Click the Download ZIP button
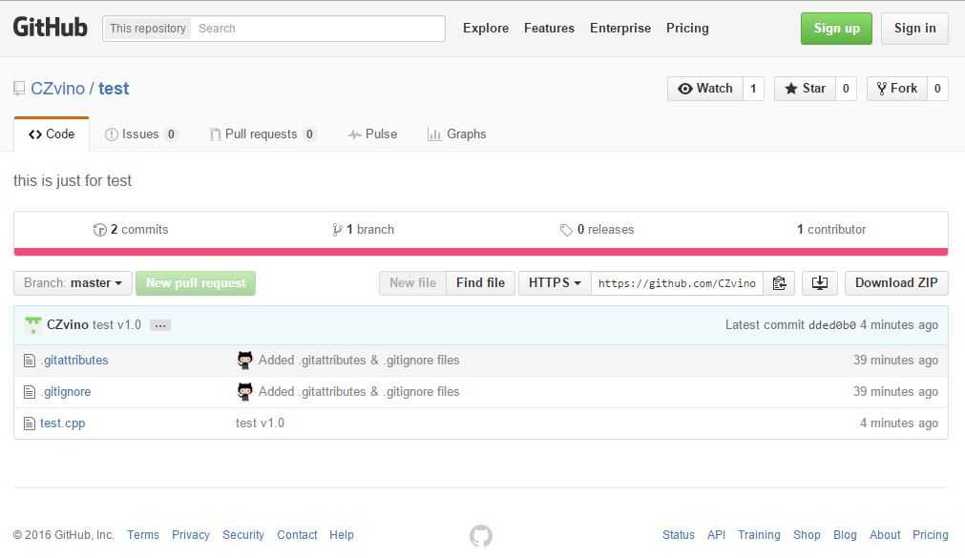Screen dimensions: 965x558 [x=896, y=283]
